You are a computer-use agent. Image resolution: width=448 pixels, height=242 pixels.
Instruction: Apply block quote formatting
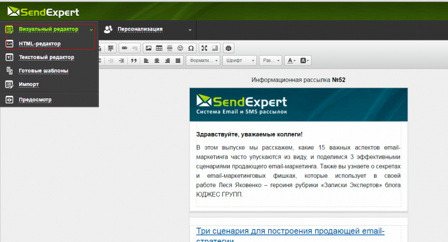click(134, 60)
